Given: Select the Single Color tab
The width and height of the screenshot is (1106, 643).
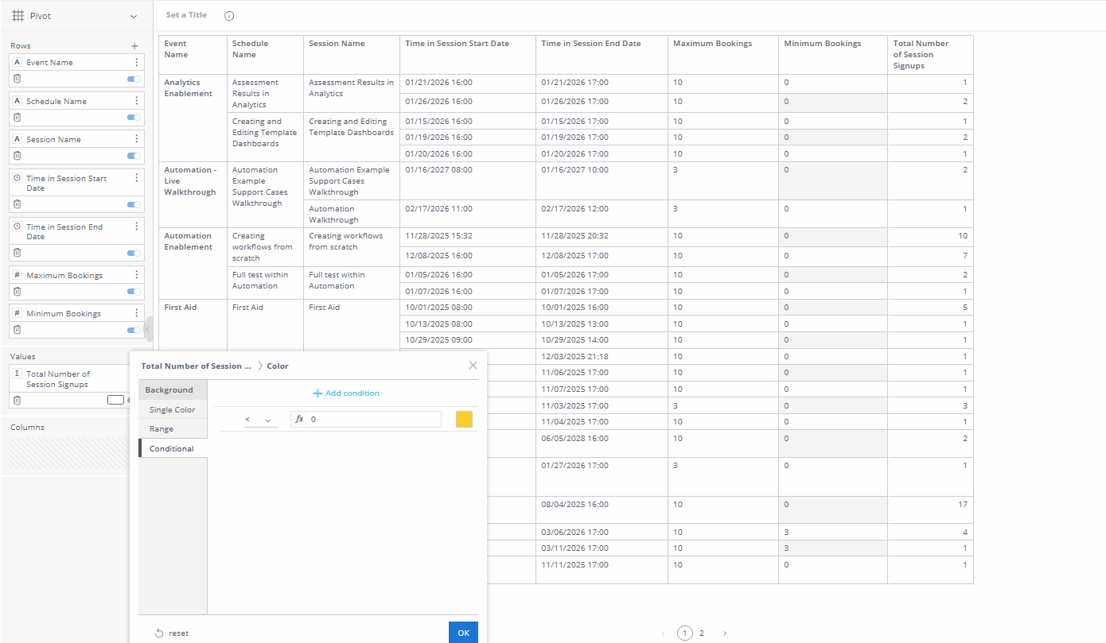Looking at the screenshot, I should tap(172, 409).
